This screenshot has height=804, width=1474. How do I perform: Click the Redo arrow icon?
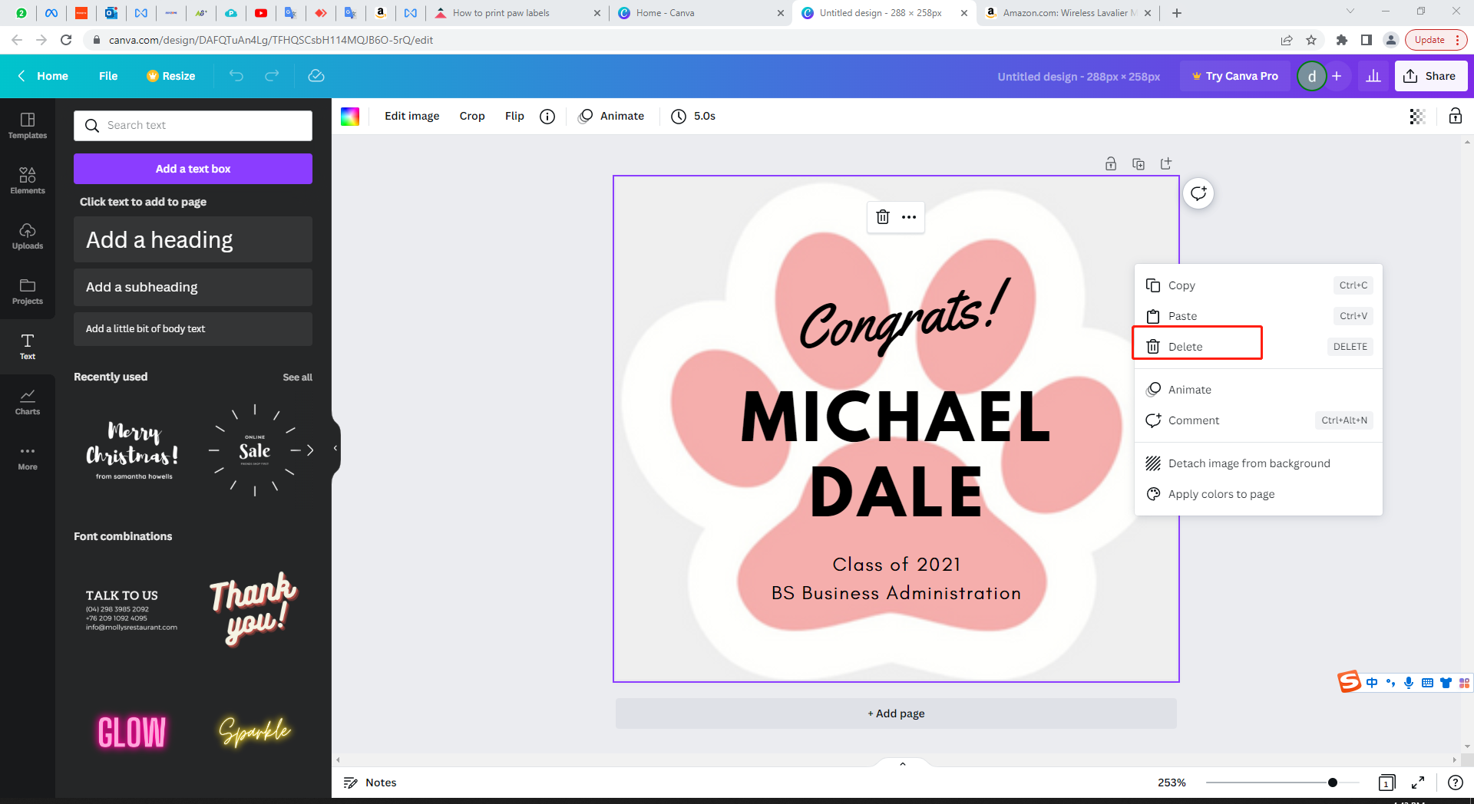pos(272,76)
